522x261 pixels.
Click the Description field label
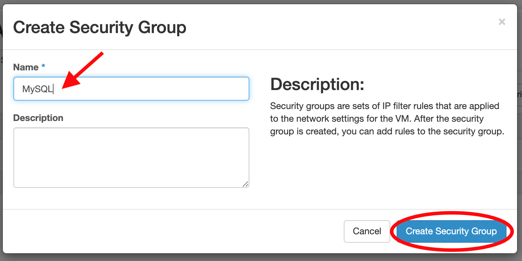pos(38,118)
